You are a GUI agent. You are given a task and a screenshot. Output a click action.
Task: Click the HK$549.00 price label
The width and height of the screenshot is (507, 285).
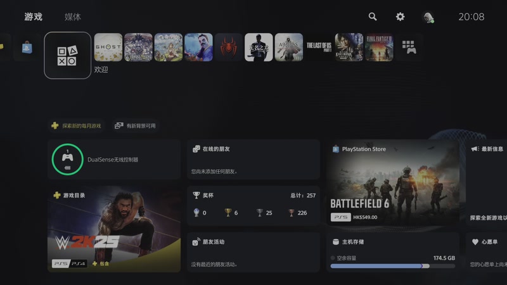tap(365, 217)
